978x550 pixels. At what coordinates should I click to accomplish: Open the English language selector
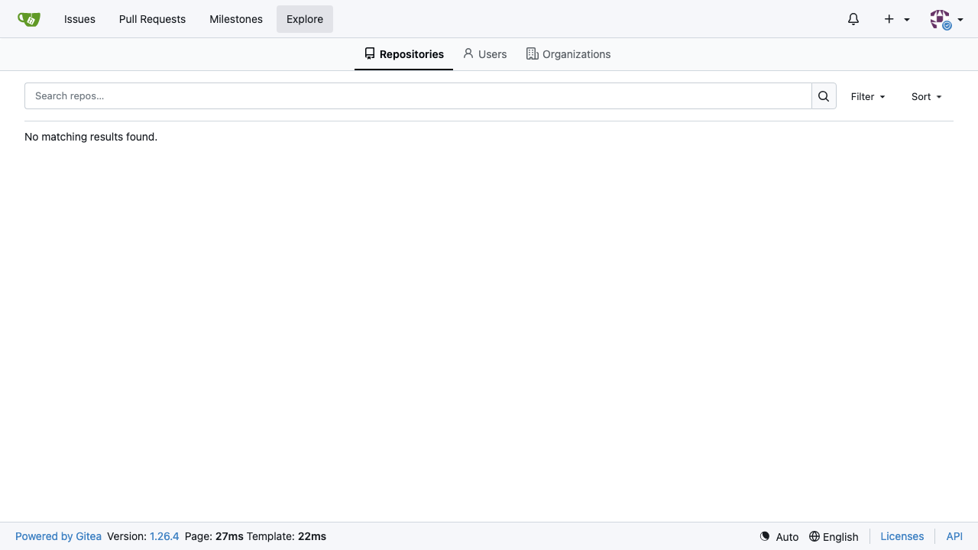[834, 536]
